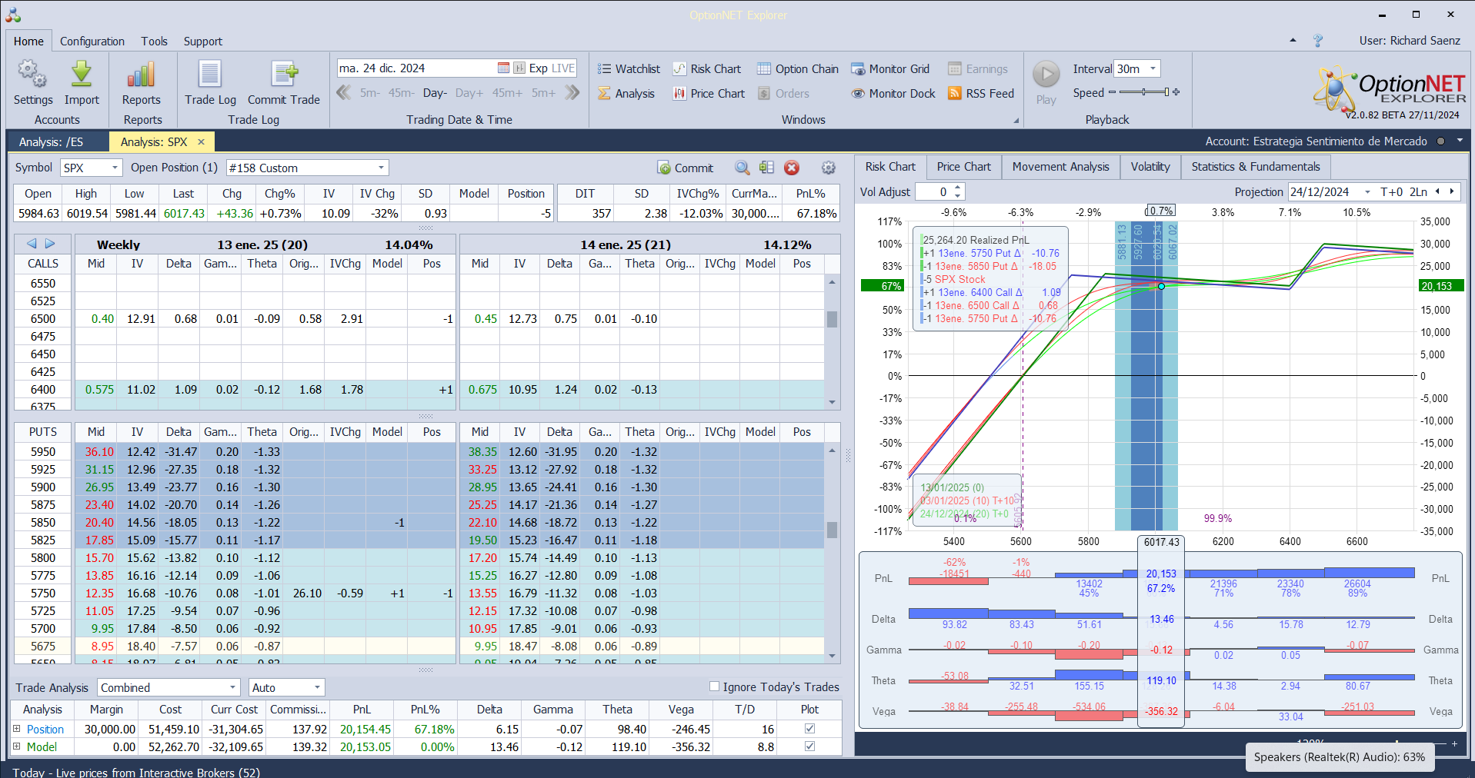Click the Commit Trade icon
Image resolution: width=1475 pixels, height=778 pixels.
coord(283,75)
